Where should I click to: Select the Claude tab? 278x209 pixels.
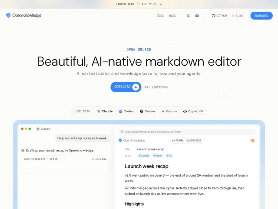tap(105, 111)
